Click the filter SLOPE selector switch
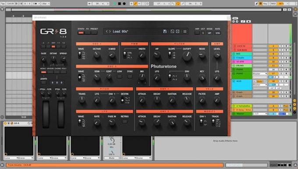 [170, 55]
